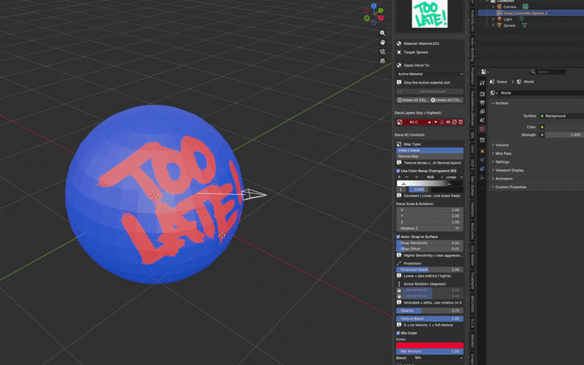Open the Object properties tab icon
The width and height of the screenshot is (584, 365).
click(x=483, y=151)
